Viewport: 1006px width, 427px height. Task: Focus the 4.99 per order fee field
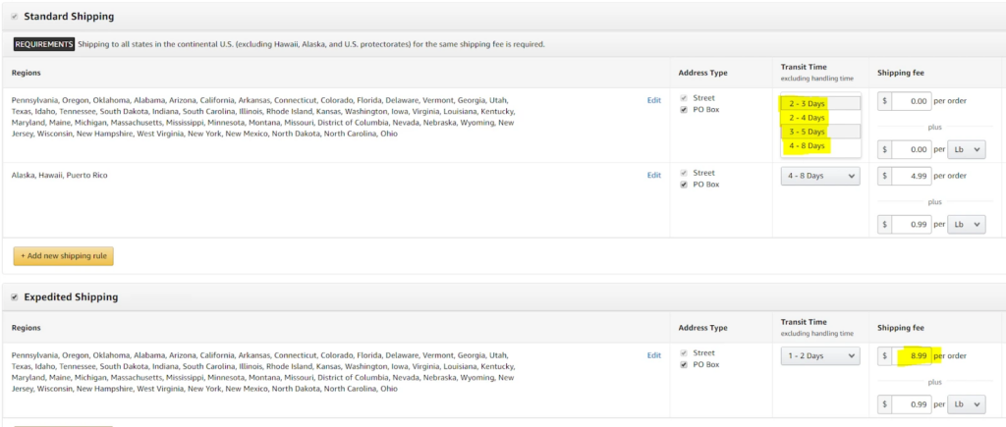coord(912,176)
